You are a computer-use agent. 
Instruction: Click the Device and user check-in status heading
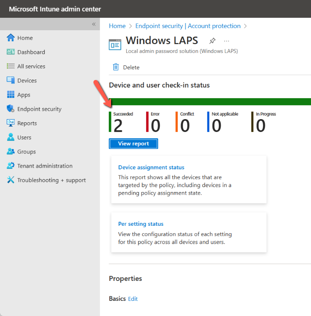[159, 85]
